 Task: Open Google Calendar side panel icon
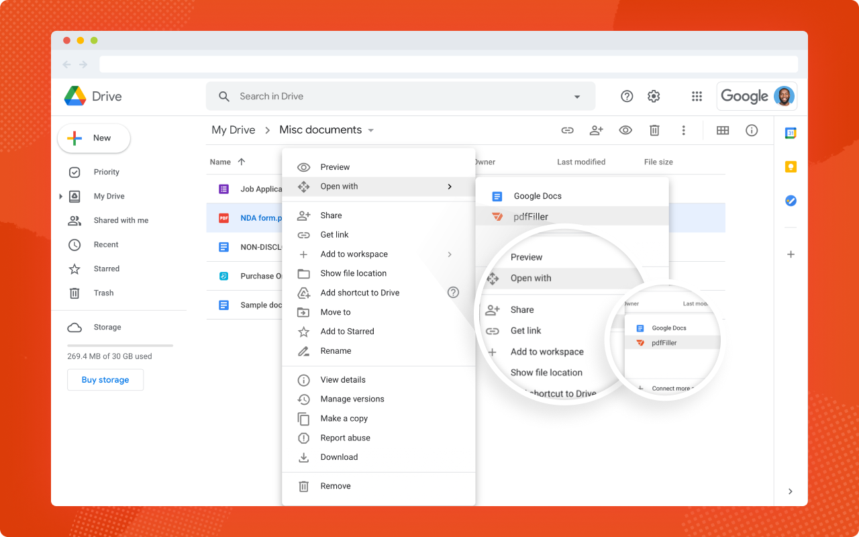[791, 133]
